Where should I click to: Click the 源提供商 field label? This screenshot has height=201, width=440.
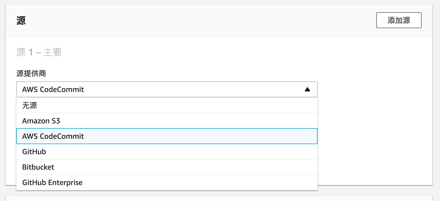(x=31, y=73)
